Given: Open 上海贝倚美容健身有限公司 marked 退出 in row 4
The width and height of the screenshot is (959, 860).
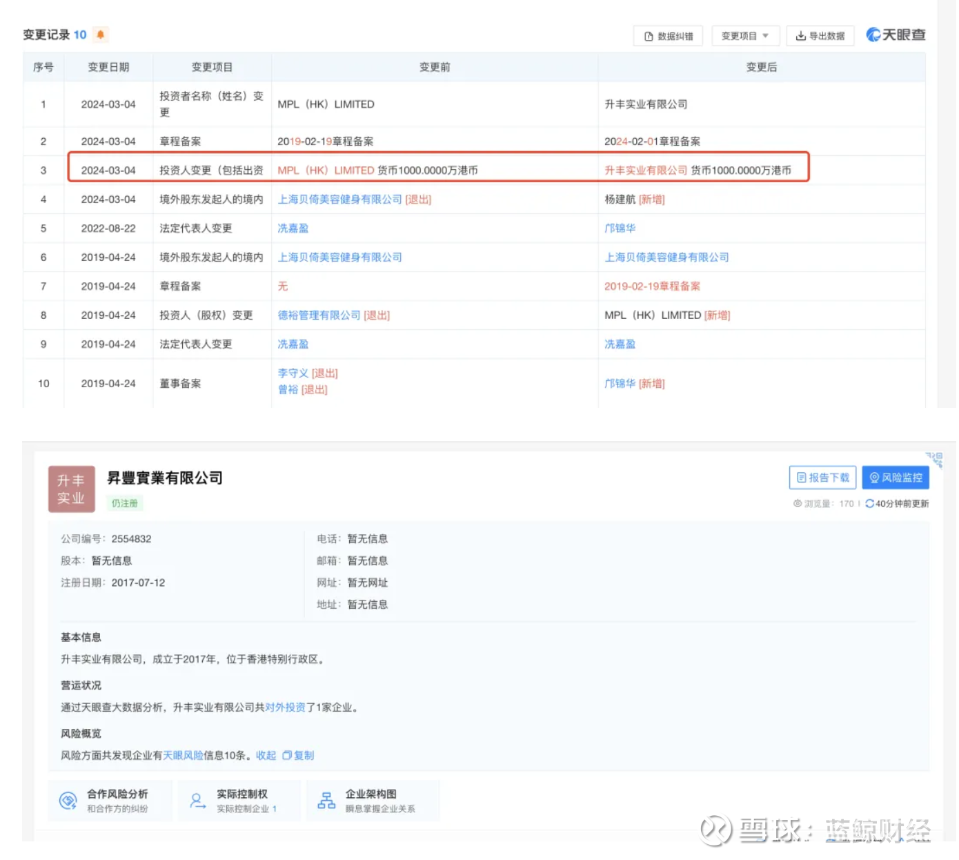Looking at the screenshot, I should (339, 199).
